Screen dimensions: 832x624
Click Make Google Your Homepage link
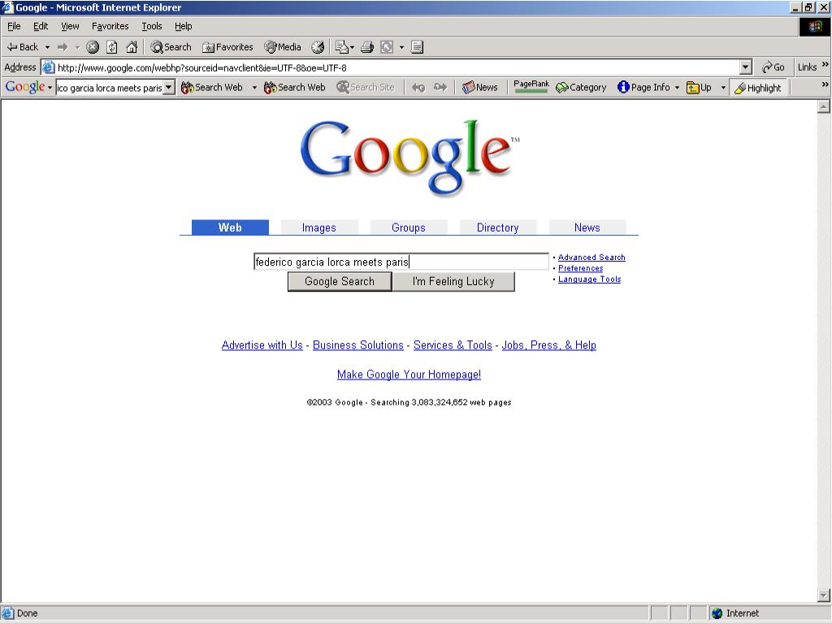click(409, 375)
